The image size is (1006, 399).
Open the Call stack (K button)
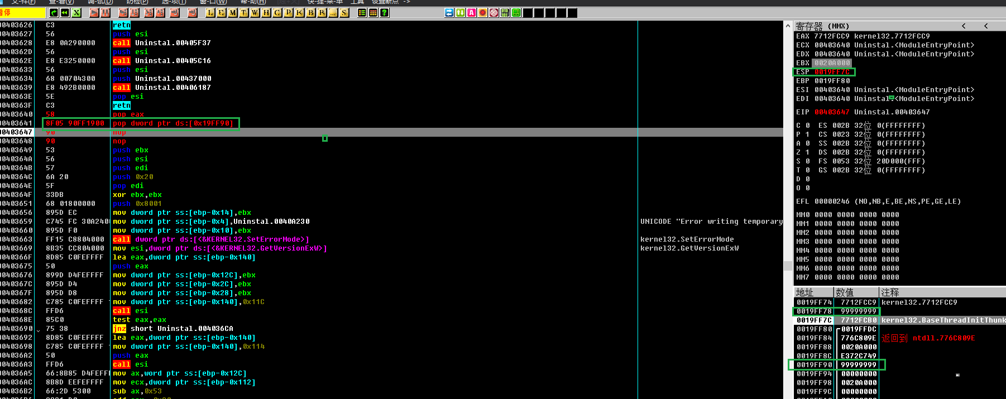click(x=299, y=13)
